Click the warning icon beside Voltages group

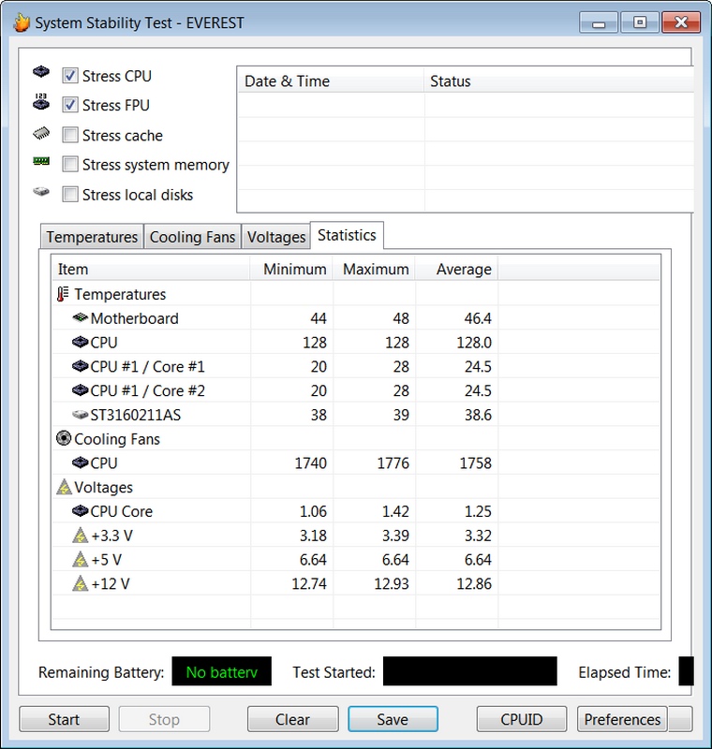[x=63, y=488]
